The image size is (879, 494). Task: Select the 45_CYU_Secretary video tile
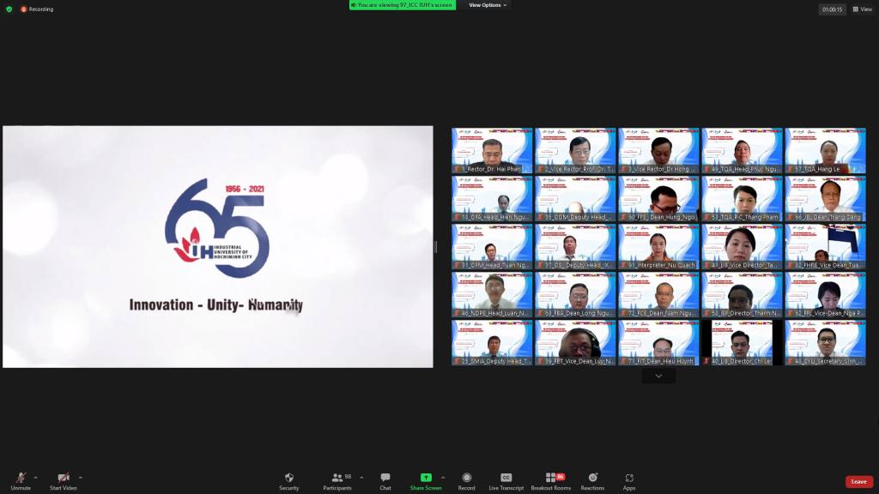click(x=825, y=343)
